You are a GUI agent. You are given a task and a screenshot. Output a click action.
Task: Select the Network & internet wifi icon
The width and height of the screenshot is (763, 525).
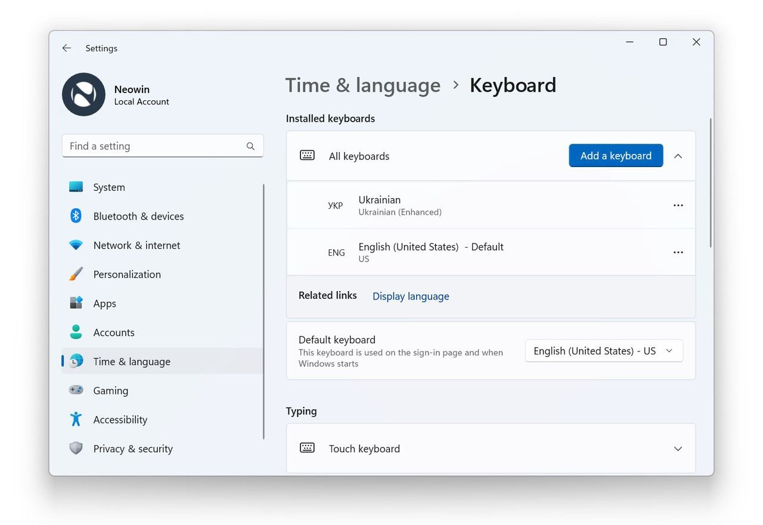pos(76,245)
